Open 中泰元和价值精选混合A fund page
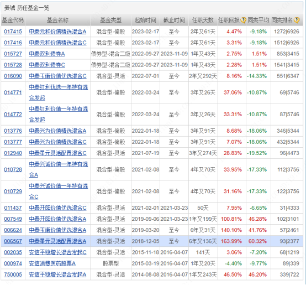Screen dimensions: 306x285 pyautogui.click(x=57, y=32)
